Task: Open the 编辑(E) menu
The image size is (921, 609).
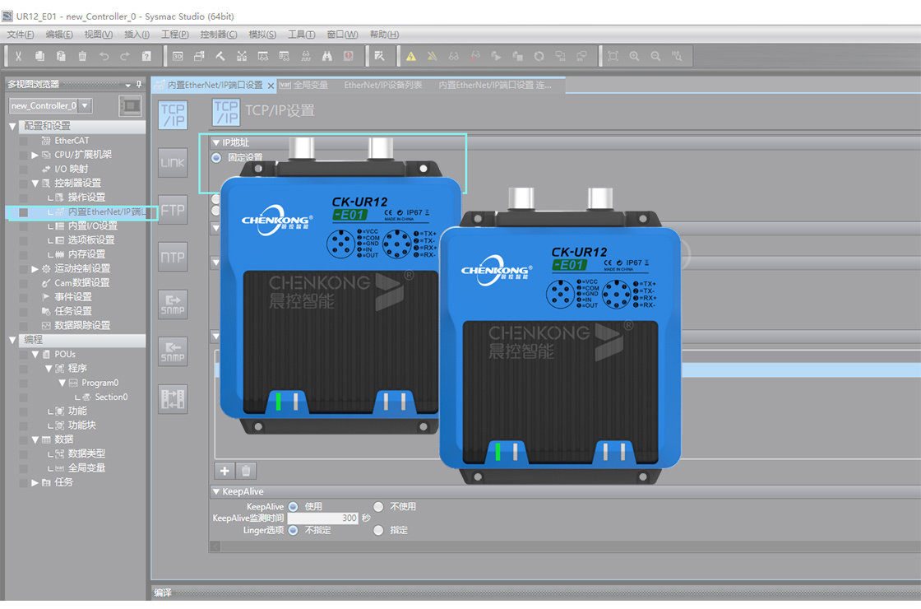Action: (x=59, y=35)
